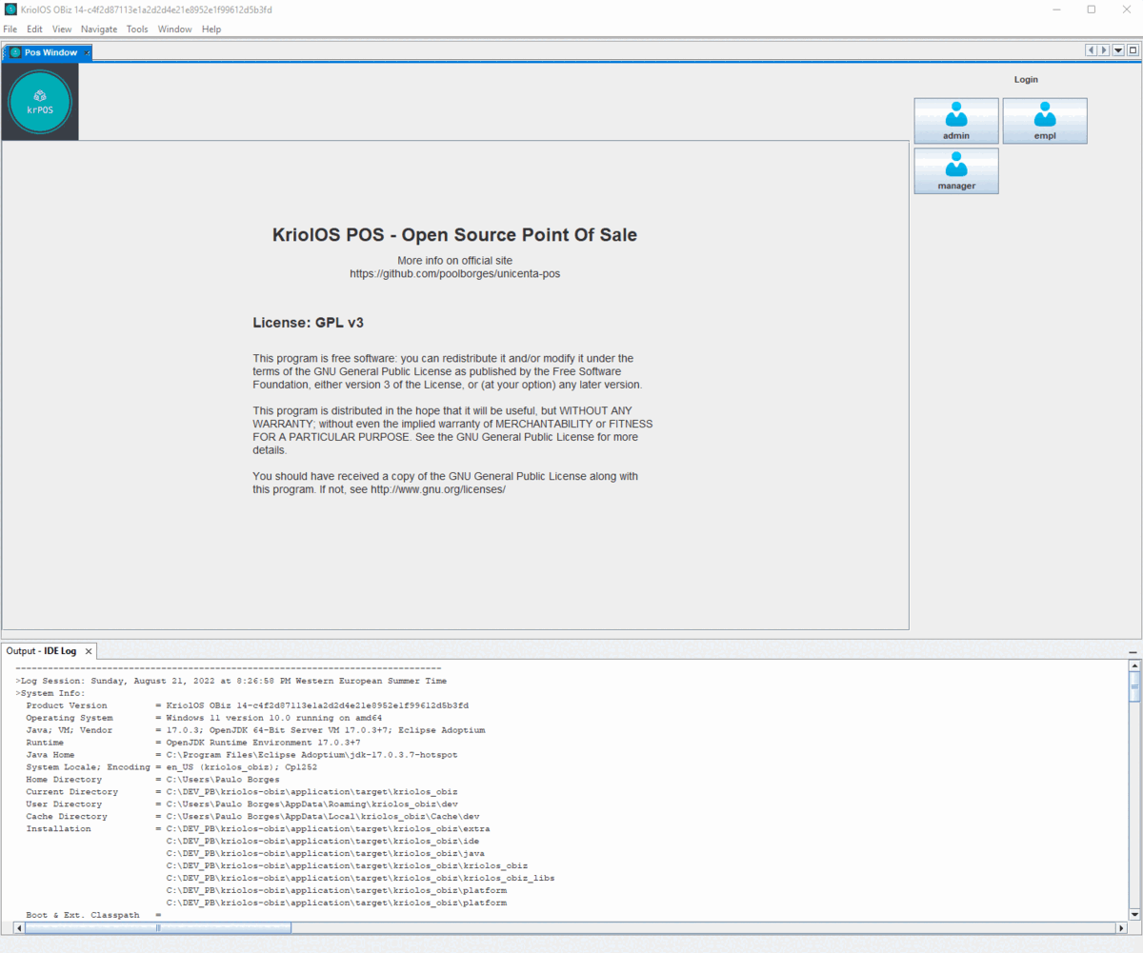The image size is (1143, 953).
Task: Maximize the editor window with square icon
Action: 1133,50
